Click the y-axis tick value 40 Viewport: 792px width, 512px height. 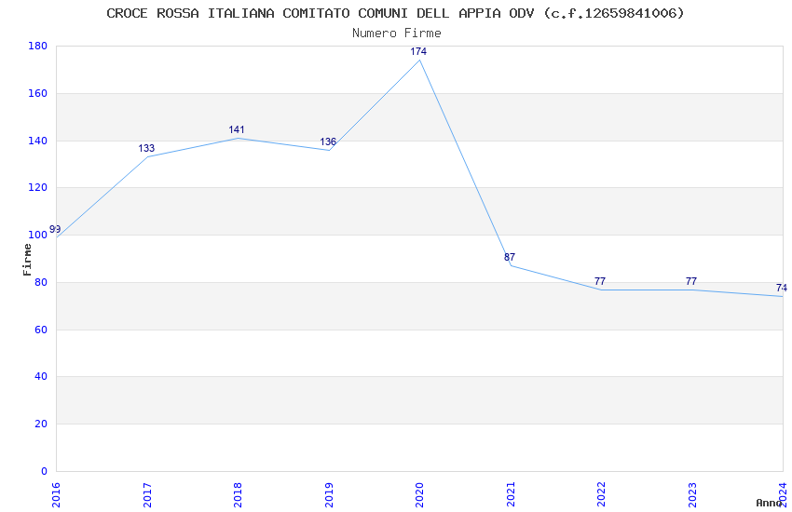click(x=41, y=376)
